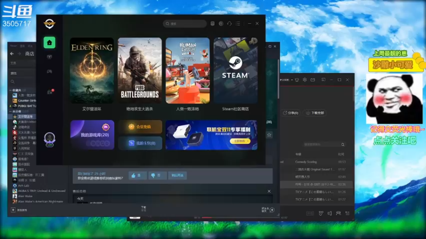Click the Steam forward arrow next to 商店

click(19, 54)
